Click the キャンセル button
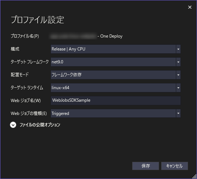Image resolution: width=197 pixels, height=179 pixels. point(174,166)
